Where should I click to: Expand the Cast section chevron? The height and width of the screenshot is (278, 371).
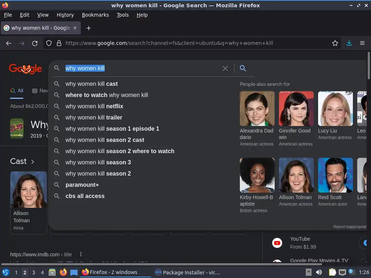33,162
